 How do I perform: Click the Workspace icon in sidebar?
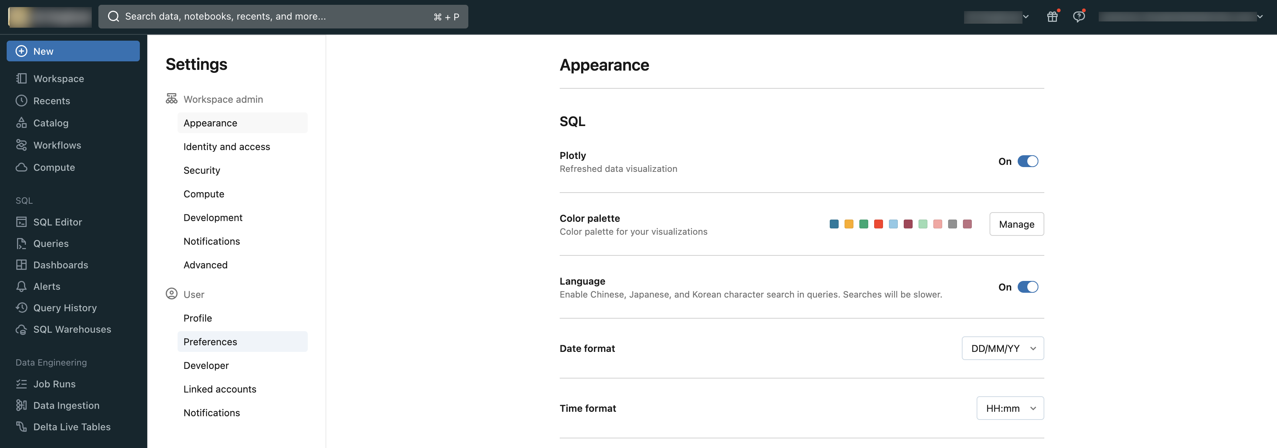[x=21, y=79]
